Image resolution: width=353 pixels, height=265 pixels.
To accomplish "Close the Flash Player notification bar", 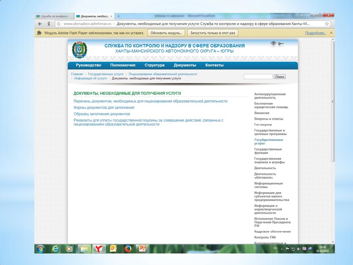I will pyautogui.click(x=331, y=33).
